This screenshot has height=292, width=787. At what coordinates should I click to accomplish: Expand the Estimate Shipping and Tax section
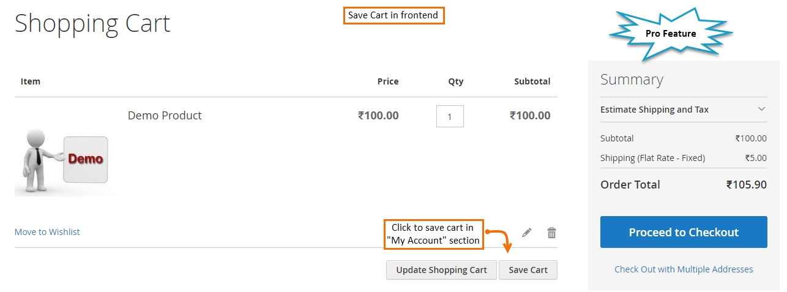[654, 110]
